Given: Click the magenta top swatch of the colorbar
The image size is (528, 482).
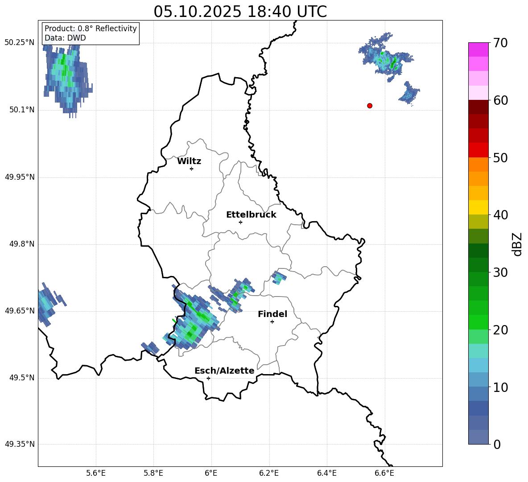Looking at the screenshot, I should pos(478,49).
